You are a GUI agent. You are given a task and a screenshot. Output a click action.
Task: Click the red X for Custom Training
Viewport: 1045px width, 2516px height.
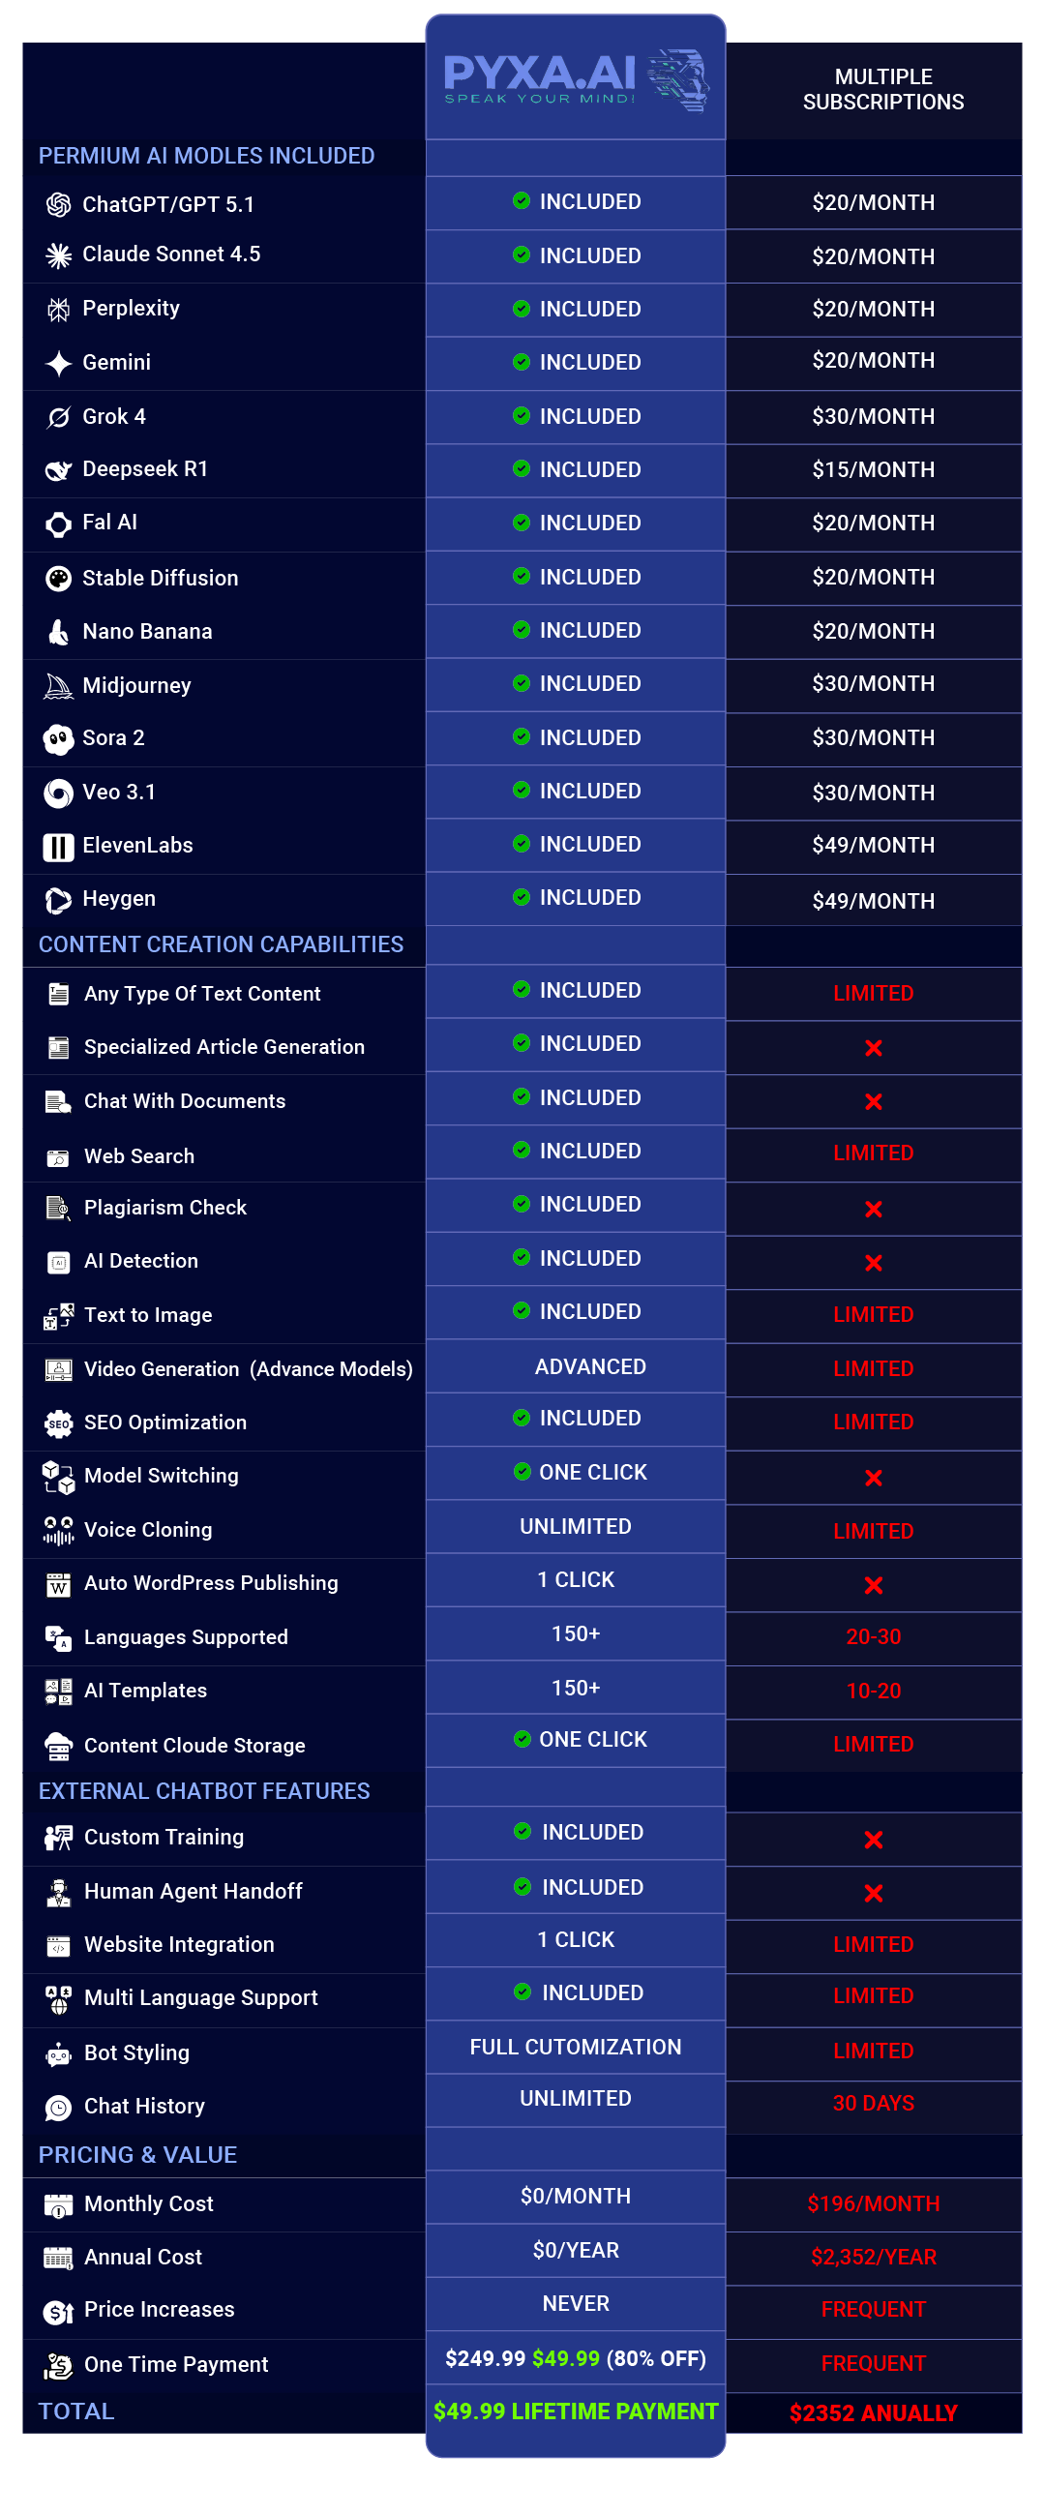pos(873,1841)
